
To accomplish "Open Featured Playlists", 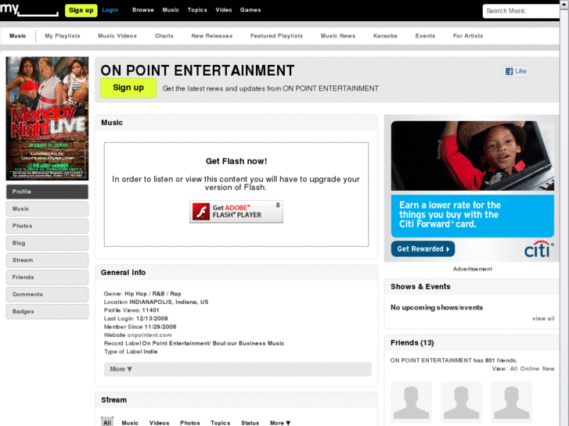I will [x=276, y=36].
